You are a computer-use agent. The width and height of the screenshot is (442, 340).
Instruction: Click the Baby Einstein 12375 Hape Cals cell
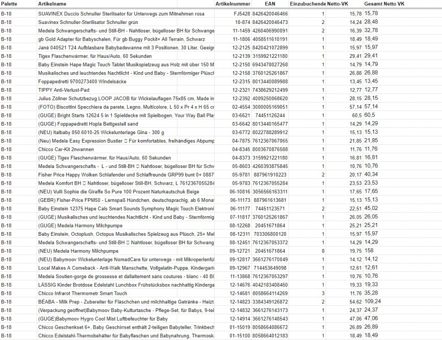[x=126, y=208]
